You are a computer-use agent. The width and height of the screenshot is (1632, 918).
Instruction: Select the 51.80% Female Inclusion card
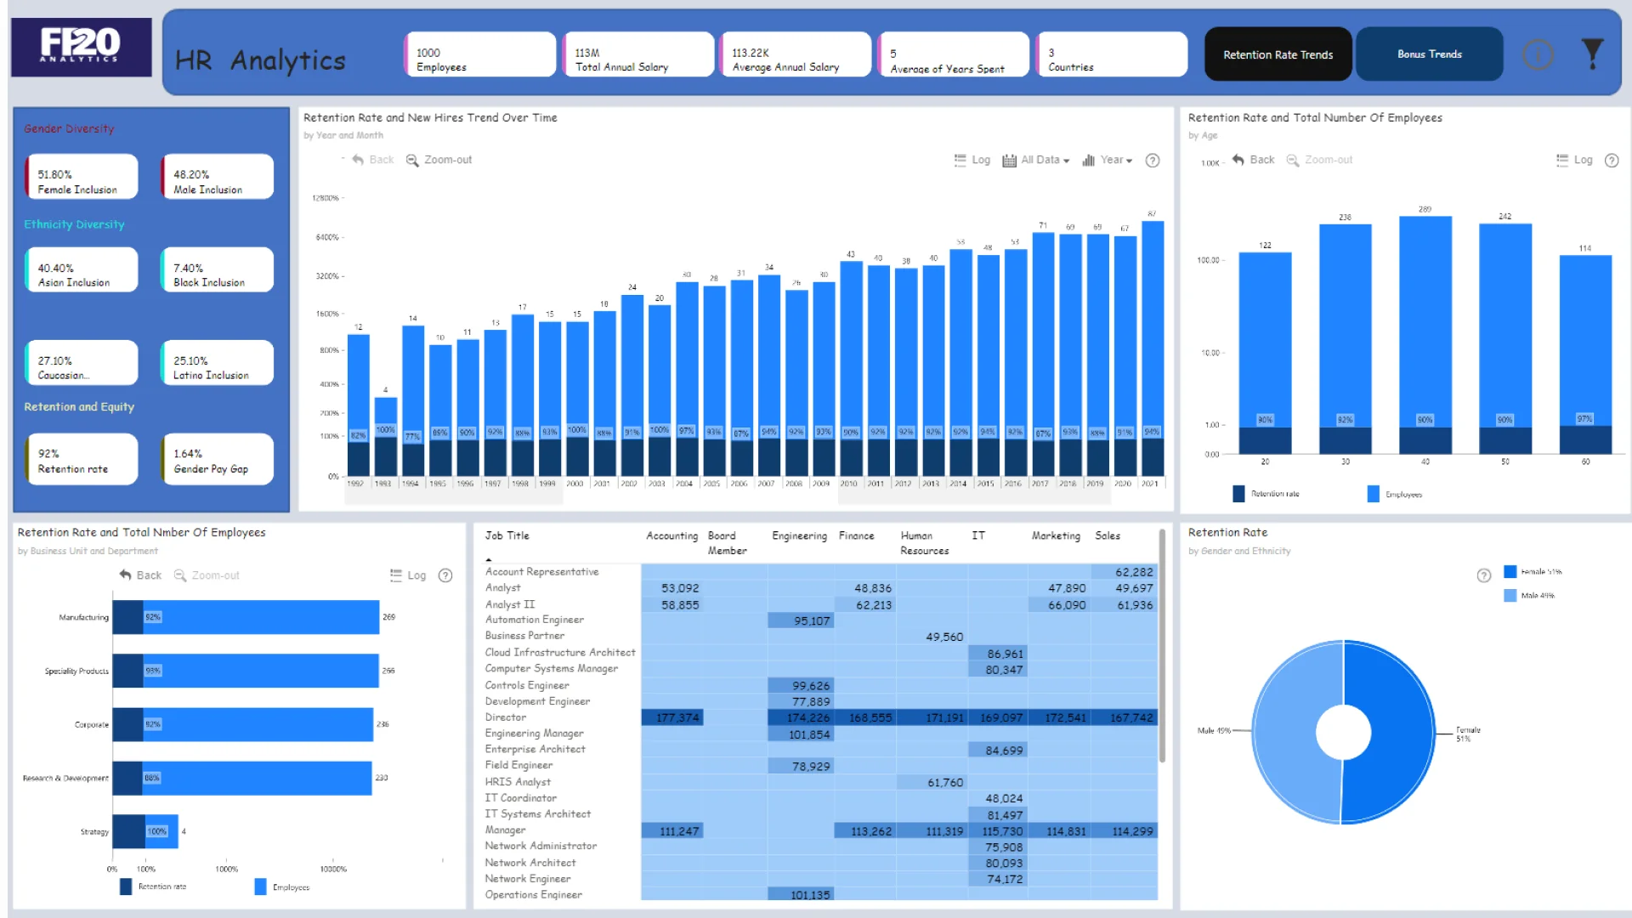(82, 177)
